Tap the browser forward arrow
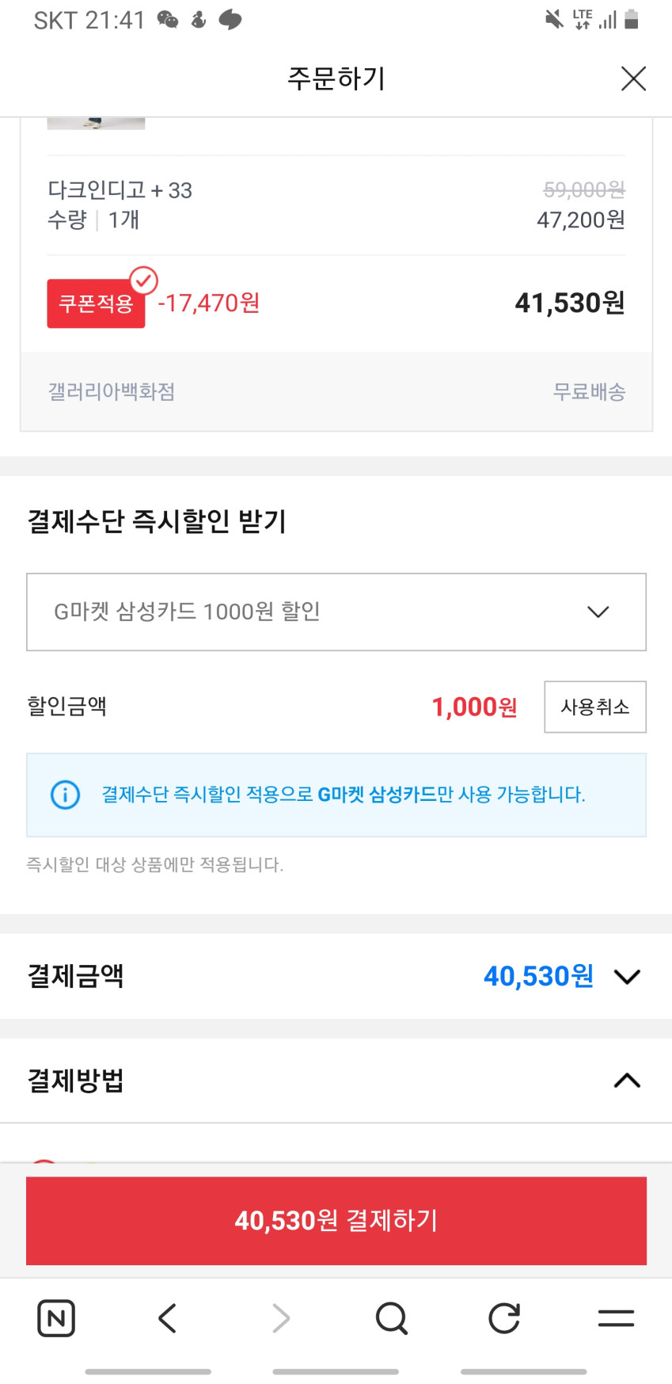The height and width of the screenshot is (1384, 672). pyautogui.click(x=280, y=1318)
